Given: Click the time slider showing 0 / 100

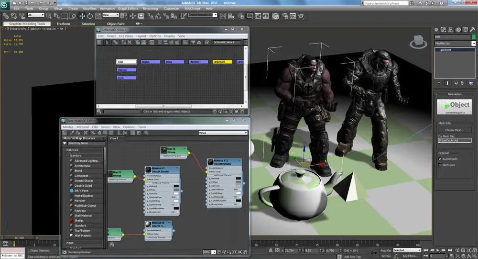Looking at the screenshot, I should tap(20, 237).
